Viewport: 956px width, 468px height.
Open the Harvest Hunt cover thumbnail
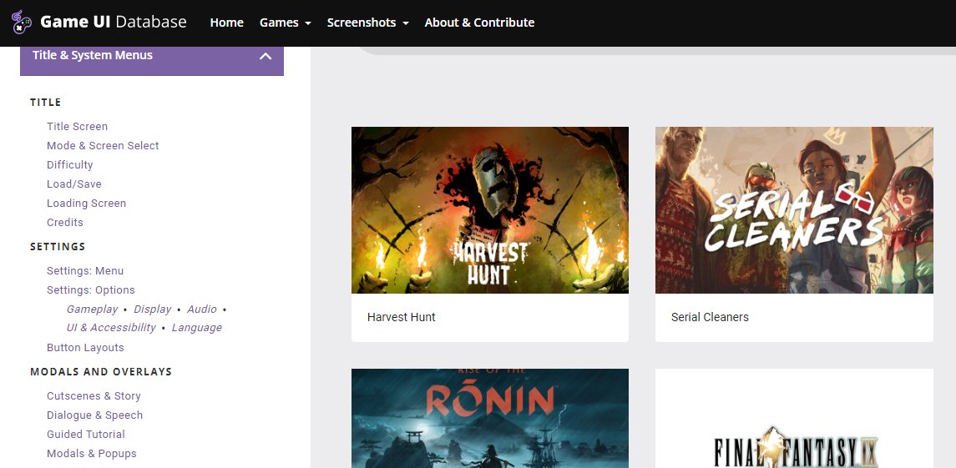[x=489, y=210]
